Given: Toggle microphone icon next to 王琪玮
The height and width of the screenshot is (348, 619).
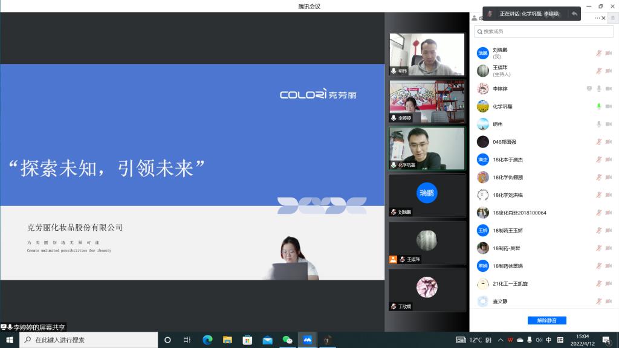Looking at the screenshot, I should coord(598,71).
